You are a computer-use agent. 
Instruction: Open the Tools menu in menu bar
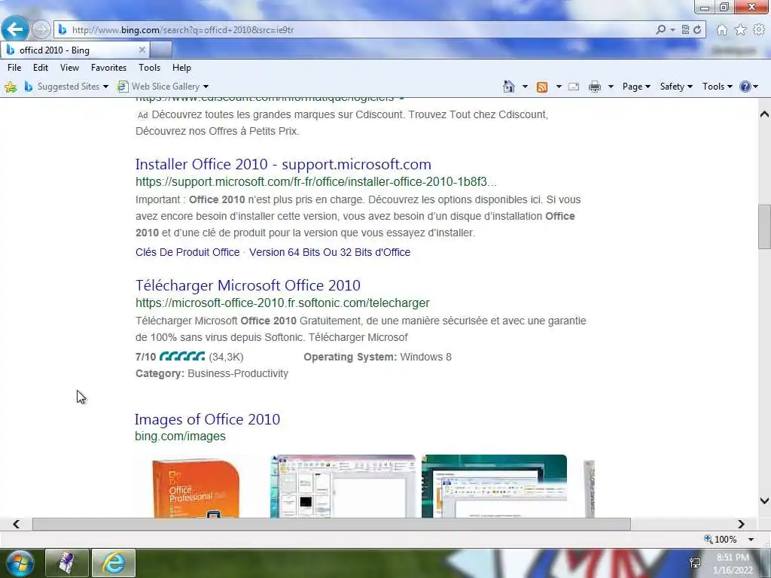[150, 68]
